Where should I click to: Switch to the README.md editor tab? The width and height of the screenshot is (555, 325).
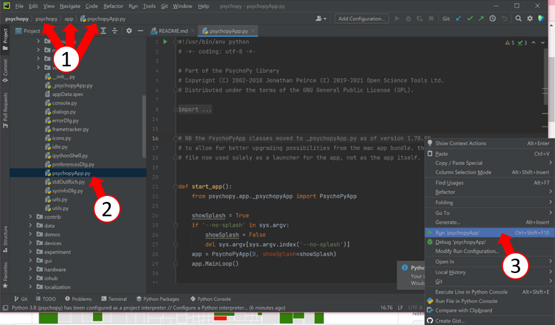(x=173, y=30)
